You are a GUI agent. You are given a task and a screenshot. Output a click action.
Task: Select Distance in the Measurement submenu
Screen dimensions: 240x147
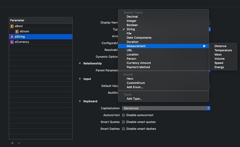coord(223,46)
